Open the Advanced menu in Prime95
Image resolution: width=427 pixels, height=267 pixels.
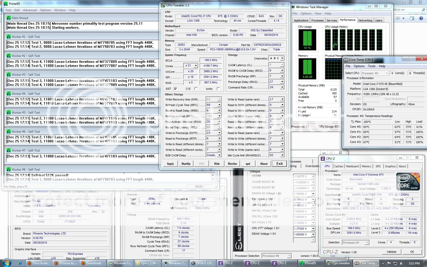point(30,10)
